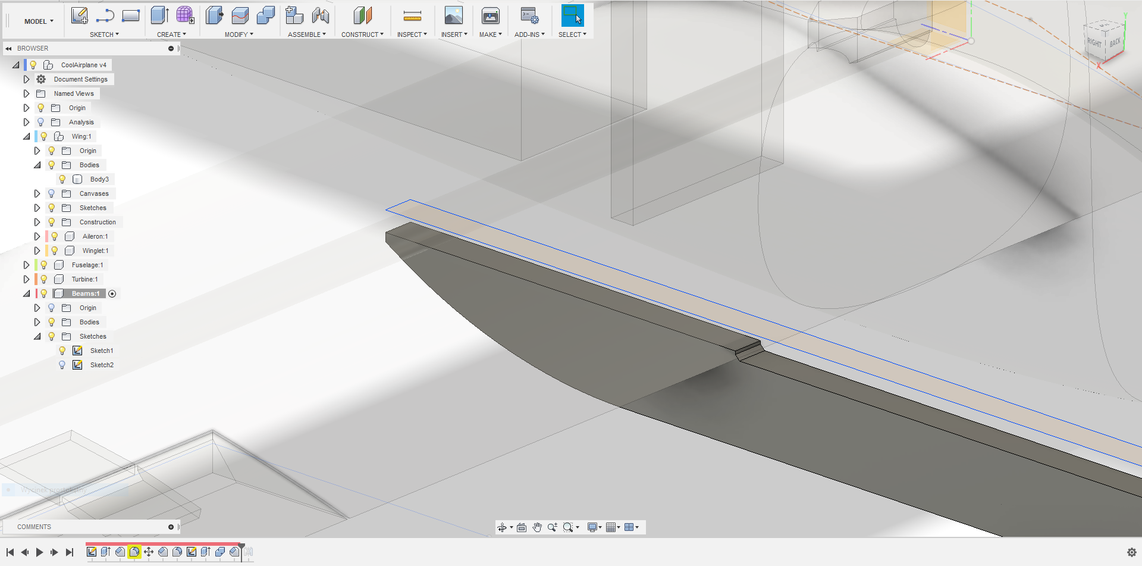Click the Offset Face modify icon
The image size is (1142, 566).
240,15
